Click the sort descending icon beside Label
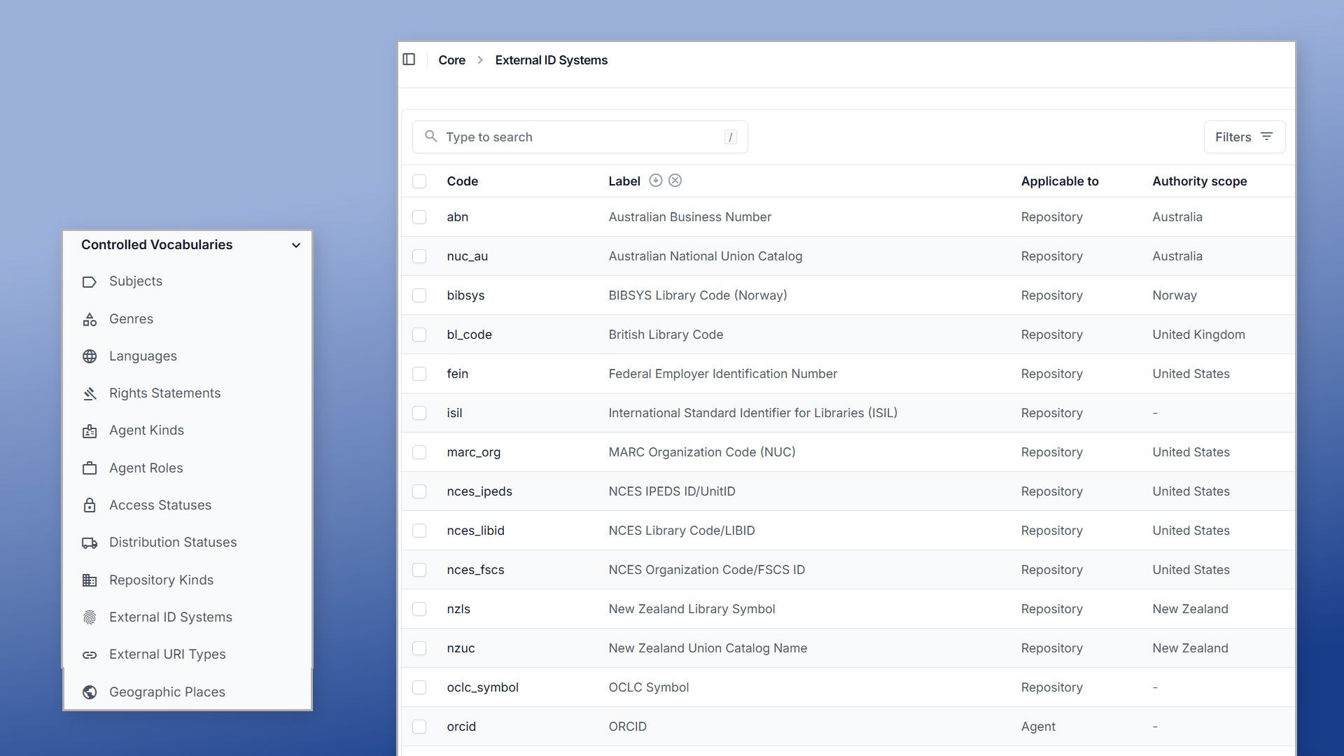This screenshot has height=756, width=1344. (655, 181)
